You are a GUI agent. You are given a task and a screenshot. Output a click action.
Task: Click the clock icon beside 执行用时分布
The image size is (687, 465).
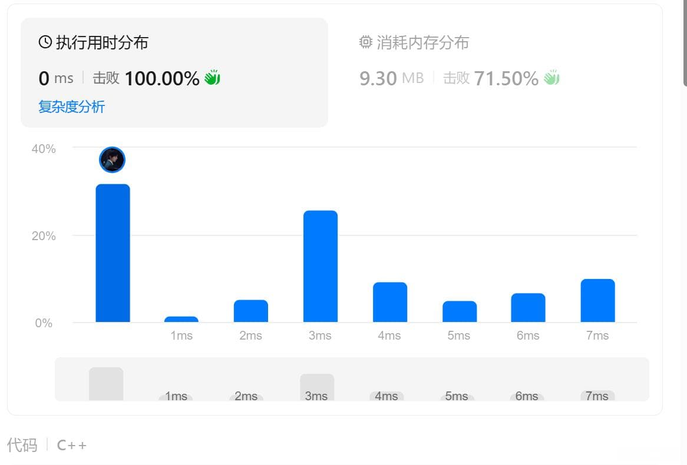pyautogui.click(x=45, y=42)
